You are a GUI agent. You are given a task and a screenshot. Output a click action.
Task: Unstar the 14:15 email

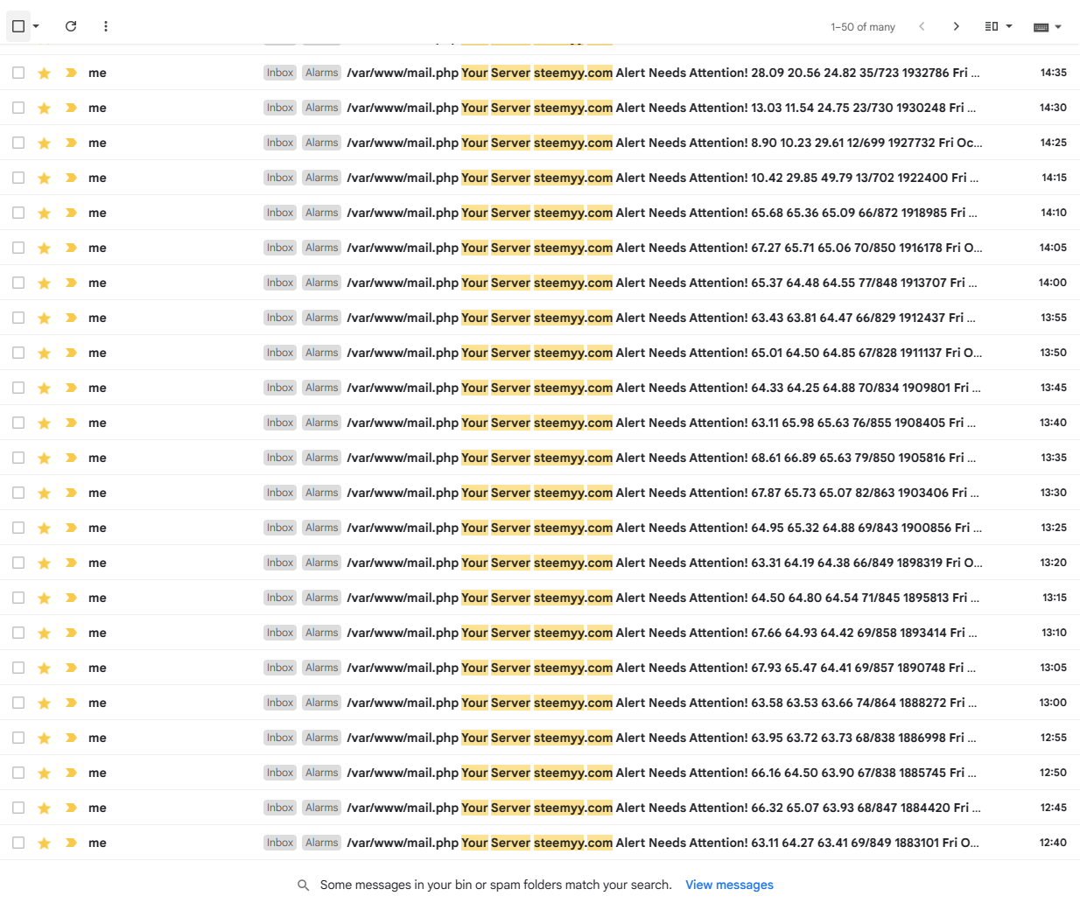[44, 178]
